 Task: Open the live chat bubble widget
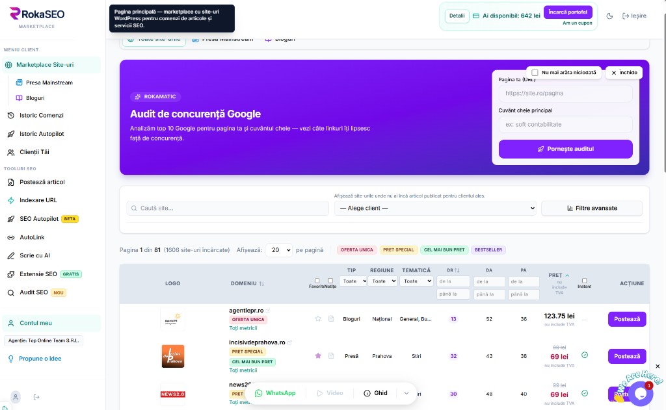pyautogui.click(x=641, y=394)
